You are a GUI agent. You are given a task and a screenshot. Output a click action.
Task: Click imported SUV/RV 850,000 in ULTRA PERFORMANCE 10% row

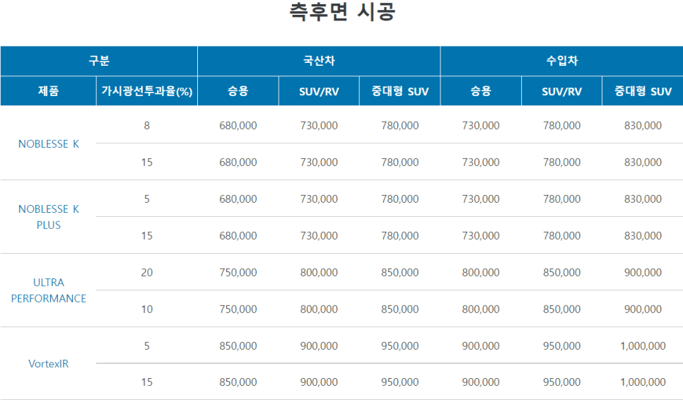coord(562,310)
